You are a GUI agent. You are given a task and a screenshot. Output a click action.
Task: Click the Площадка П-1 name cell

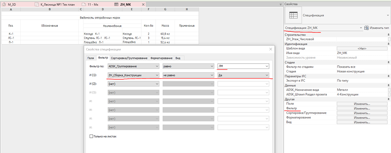[103, 42]
